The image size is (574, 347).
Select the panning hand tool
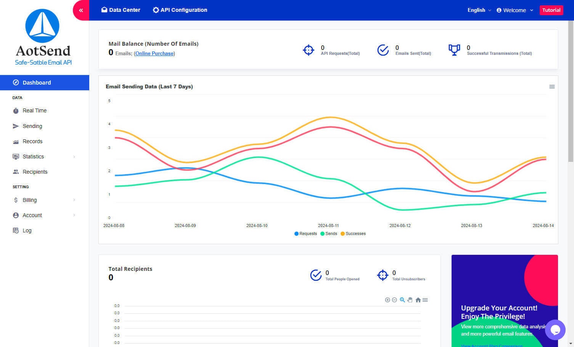(410, 300)
